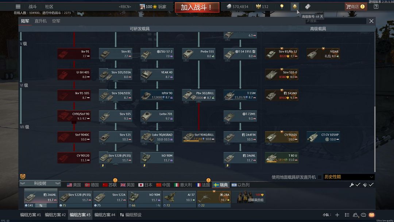Open the 历史性能 game mode dropdown
This screenshot has width=394, height=222.
click(349, 177)
